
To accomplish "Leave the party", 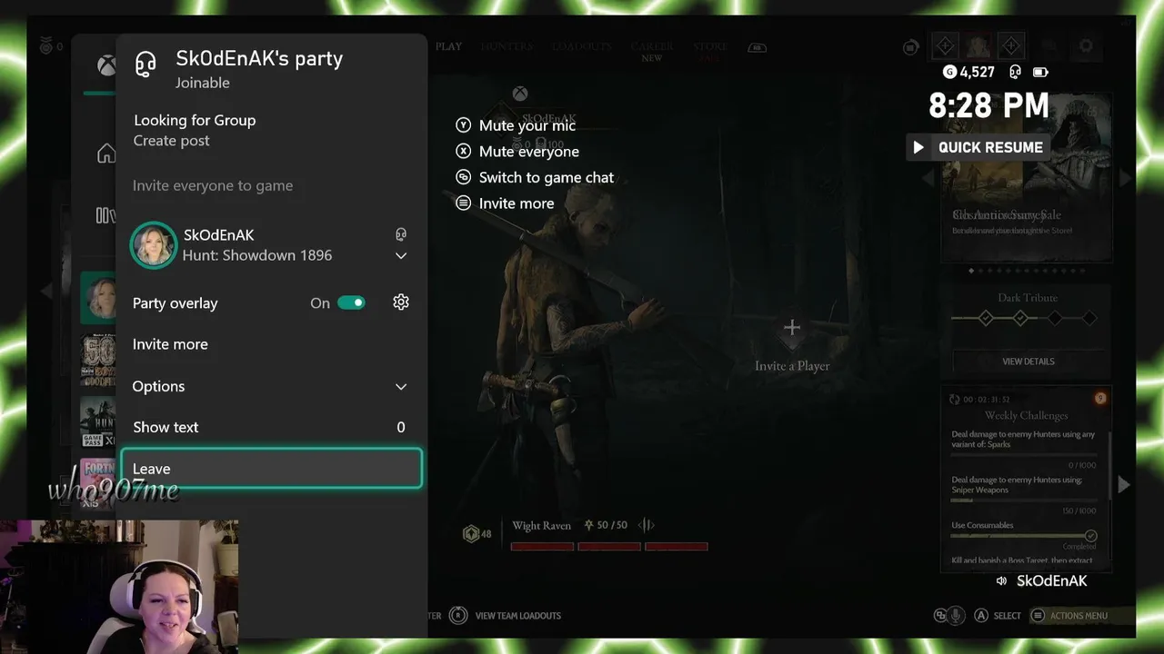I will tap(271, 469).
